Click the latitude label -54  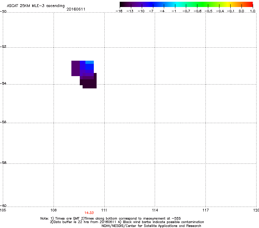coord(3,83)
